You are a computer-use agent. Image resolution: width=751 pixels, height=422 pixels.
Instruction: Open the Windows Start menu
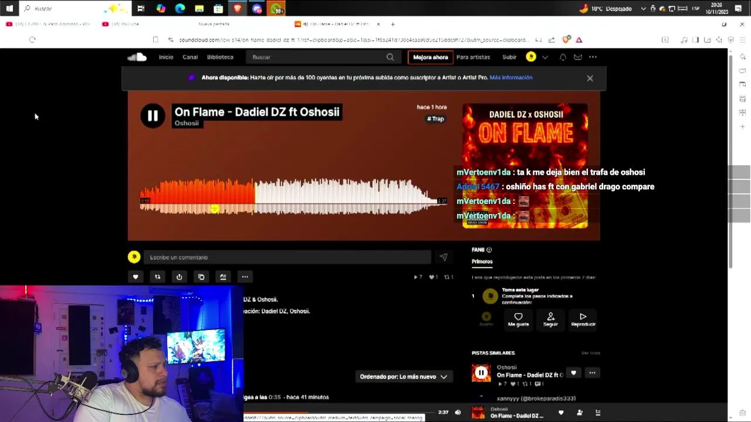point(9,8)
